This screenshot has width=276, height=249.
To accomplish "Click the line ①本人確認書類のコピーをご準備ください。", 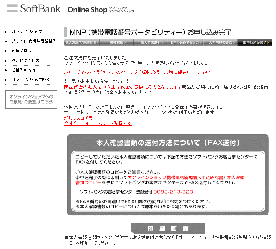I will click(118, 172).
